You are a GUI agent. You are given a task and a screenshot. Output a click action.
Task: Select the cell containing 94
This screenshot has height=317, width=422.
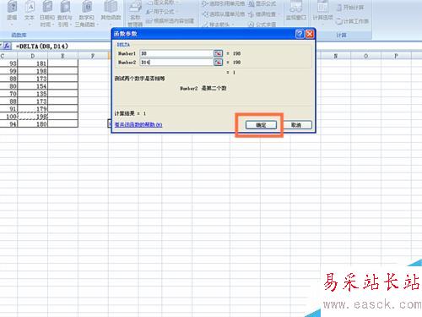click(8, 123)
